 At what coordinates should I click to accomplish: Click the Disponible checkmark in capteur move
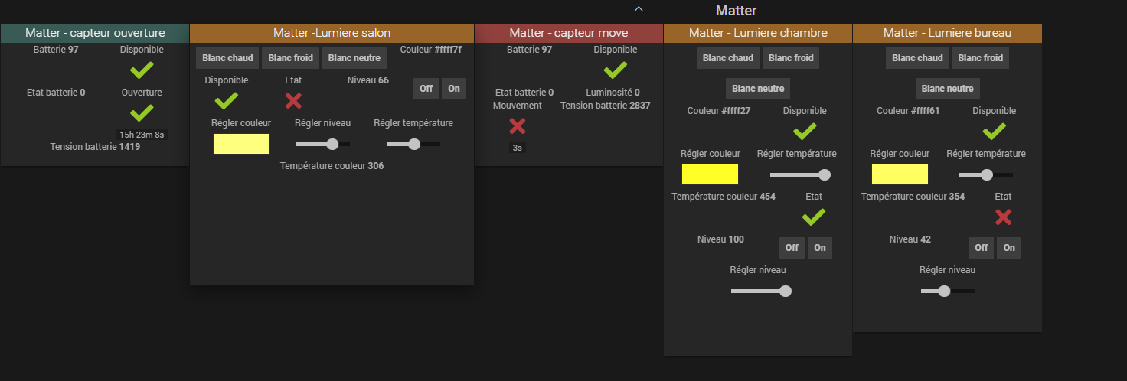tap(616, 70)
